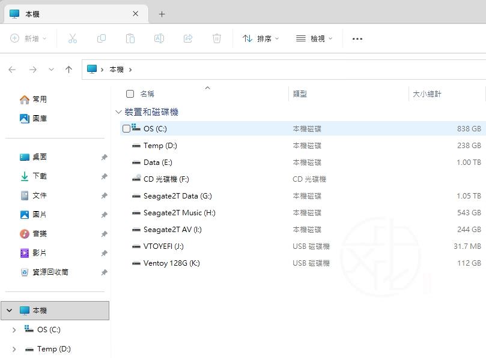This screenshot has width=486, height=358.
Task: Check the OS (C:) row checkbox
Action: (126, 129)
